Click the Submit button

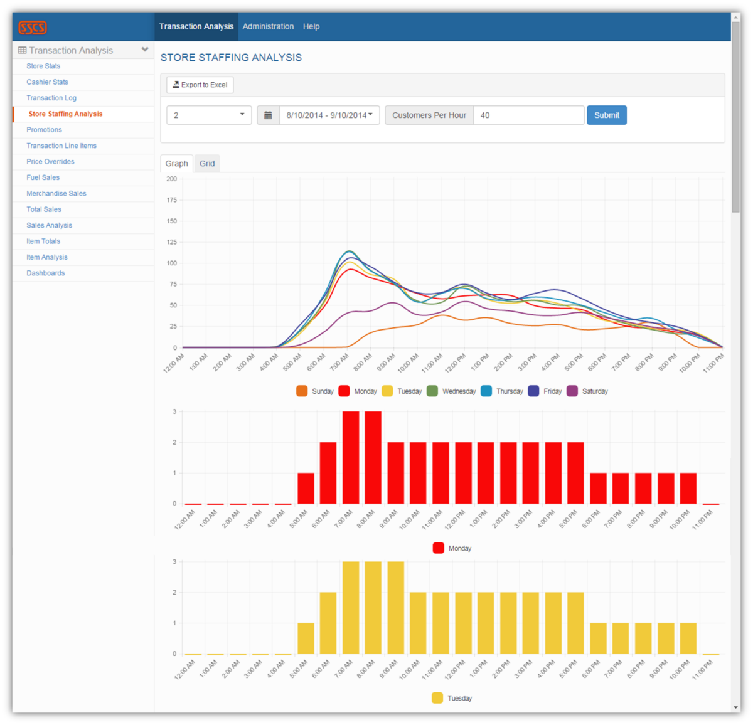606,115
